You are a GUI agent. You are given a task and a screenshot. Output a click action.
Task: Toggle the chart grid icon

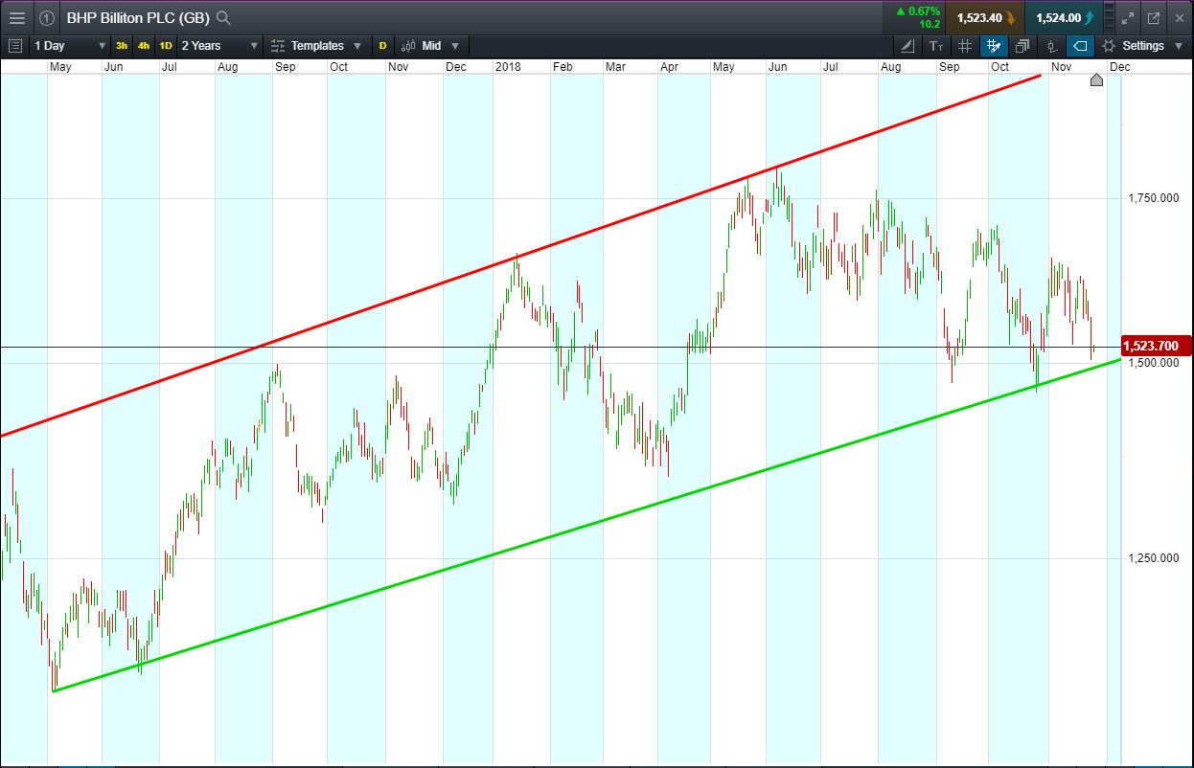965,45
